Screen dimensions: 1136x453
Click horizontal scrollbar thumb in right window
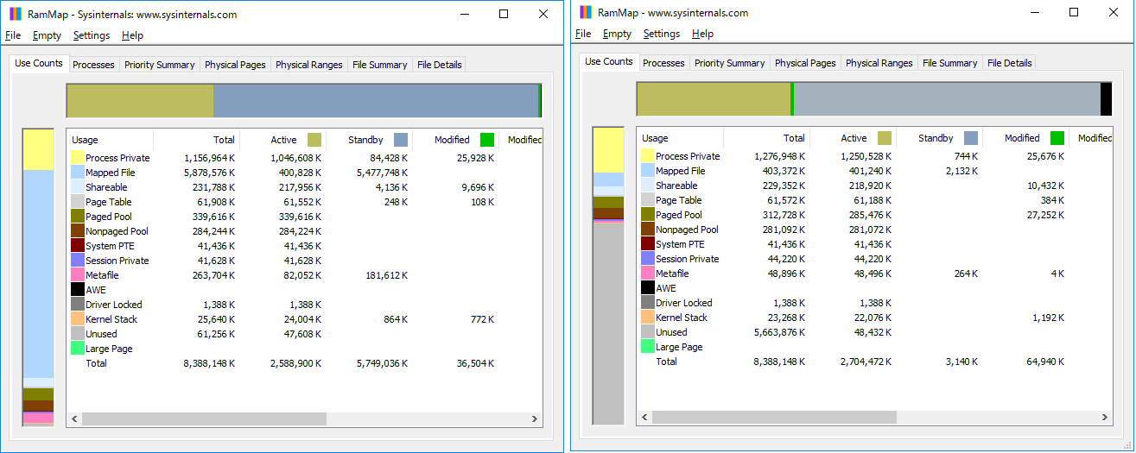774,417
